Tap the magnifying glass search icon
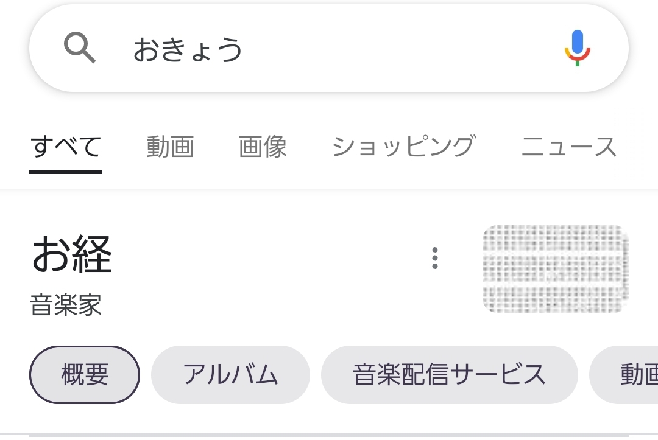This screenshot has width=658, height=440. point(80,48)
